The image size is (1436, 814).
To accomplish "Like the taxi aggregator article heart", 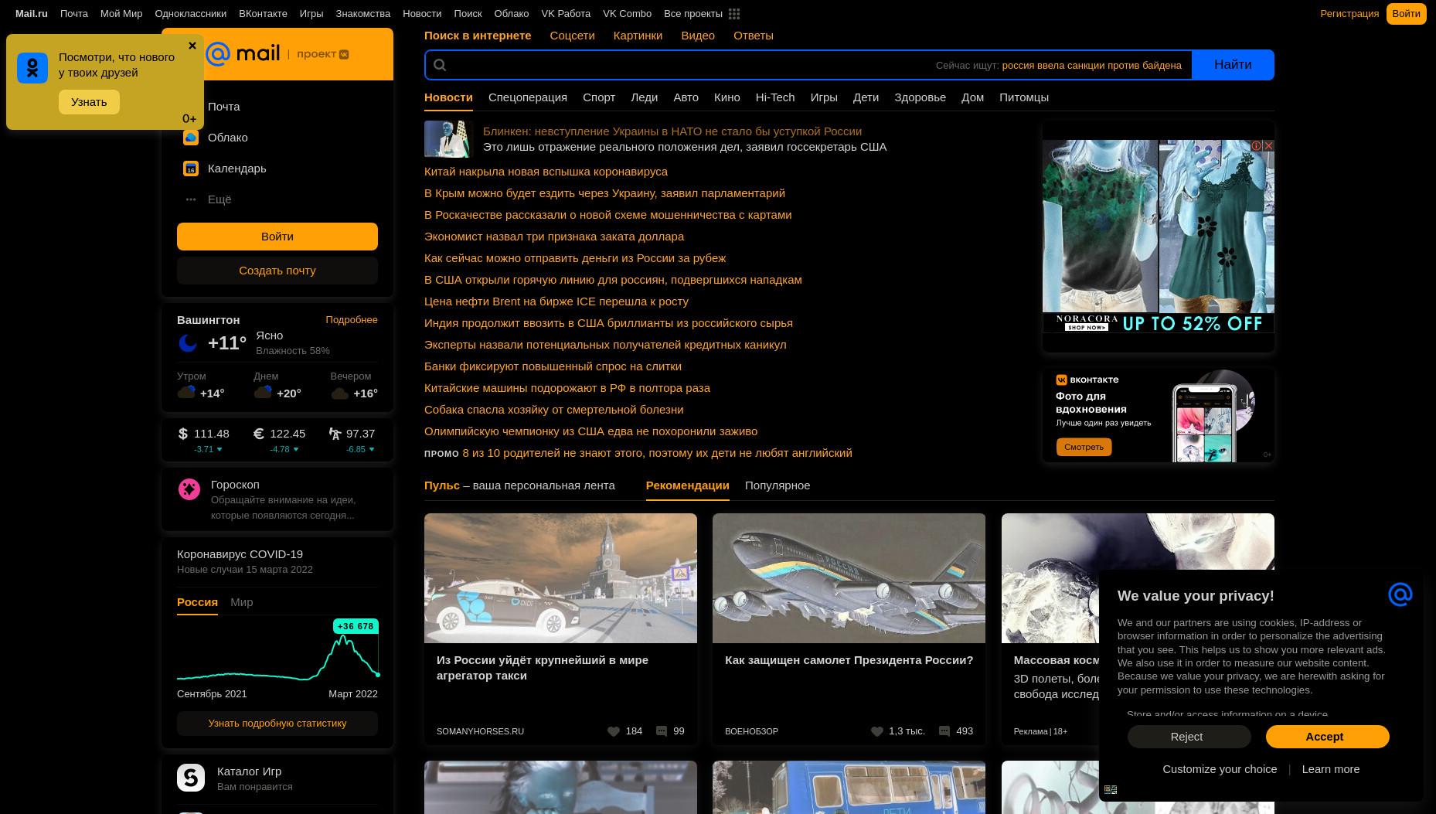I will click(614, 731).
